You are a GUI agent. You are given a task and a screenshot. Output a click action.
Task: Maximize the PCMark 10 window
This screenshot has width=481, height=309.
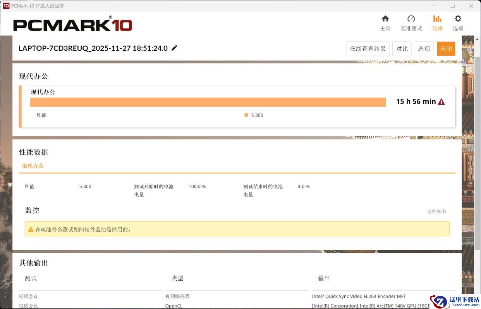452,6
